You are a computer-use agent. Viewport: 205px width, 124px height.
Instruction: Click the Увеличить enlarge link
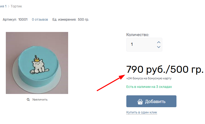tap(40, 99)
